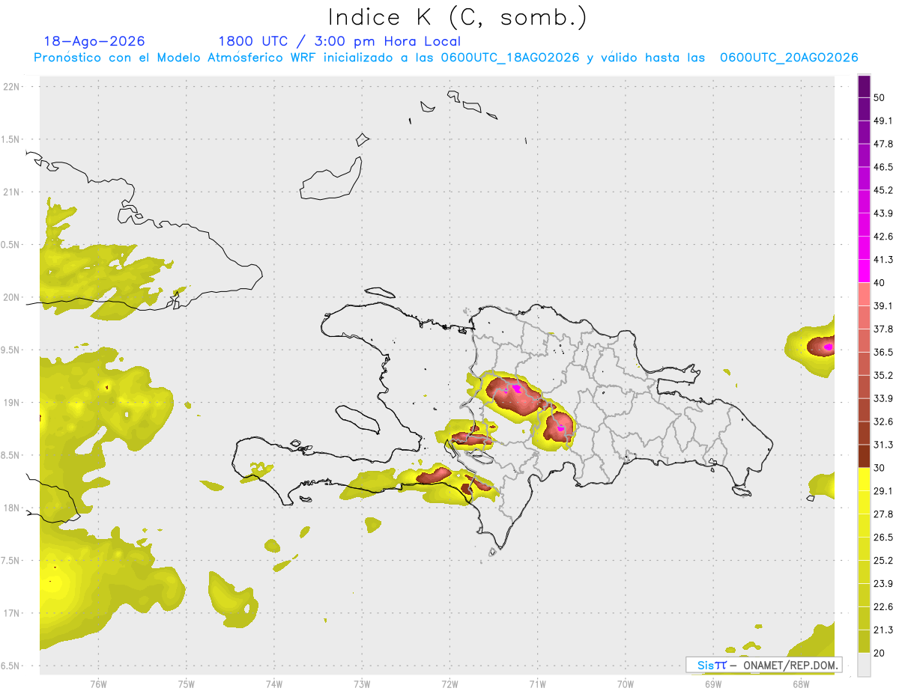This screenshot has height=694, width=899.
Task: Click the "20N" latitude label
Action: point(13,297)
